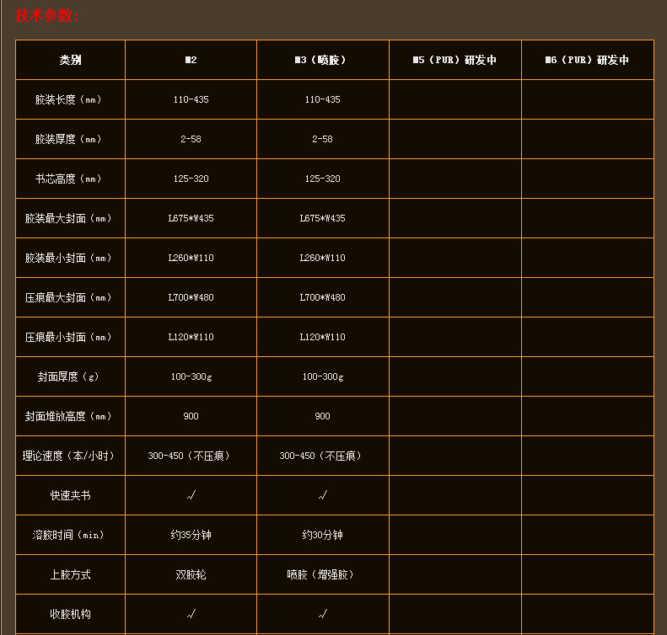This screenshot has width=667, height=635.
Task: Click the 胶装长度（mm）row label
Action: 69,99
